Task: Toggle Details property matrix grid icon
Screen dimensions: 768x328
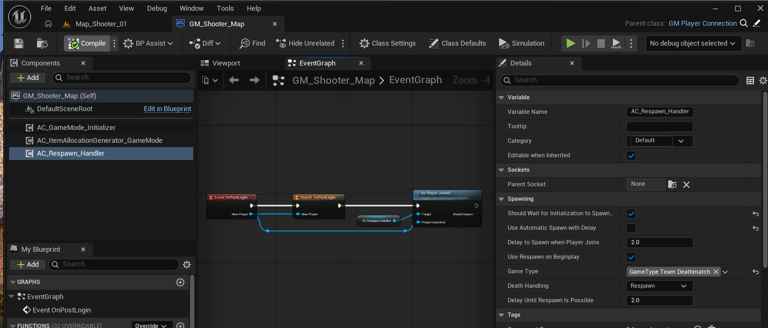Action: pyautogui.click(x=750, y=81)
